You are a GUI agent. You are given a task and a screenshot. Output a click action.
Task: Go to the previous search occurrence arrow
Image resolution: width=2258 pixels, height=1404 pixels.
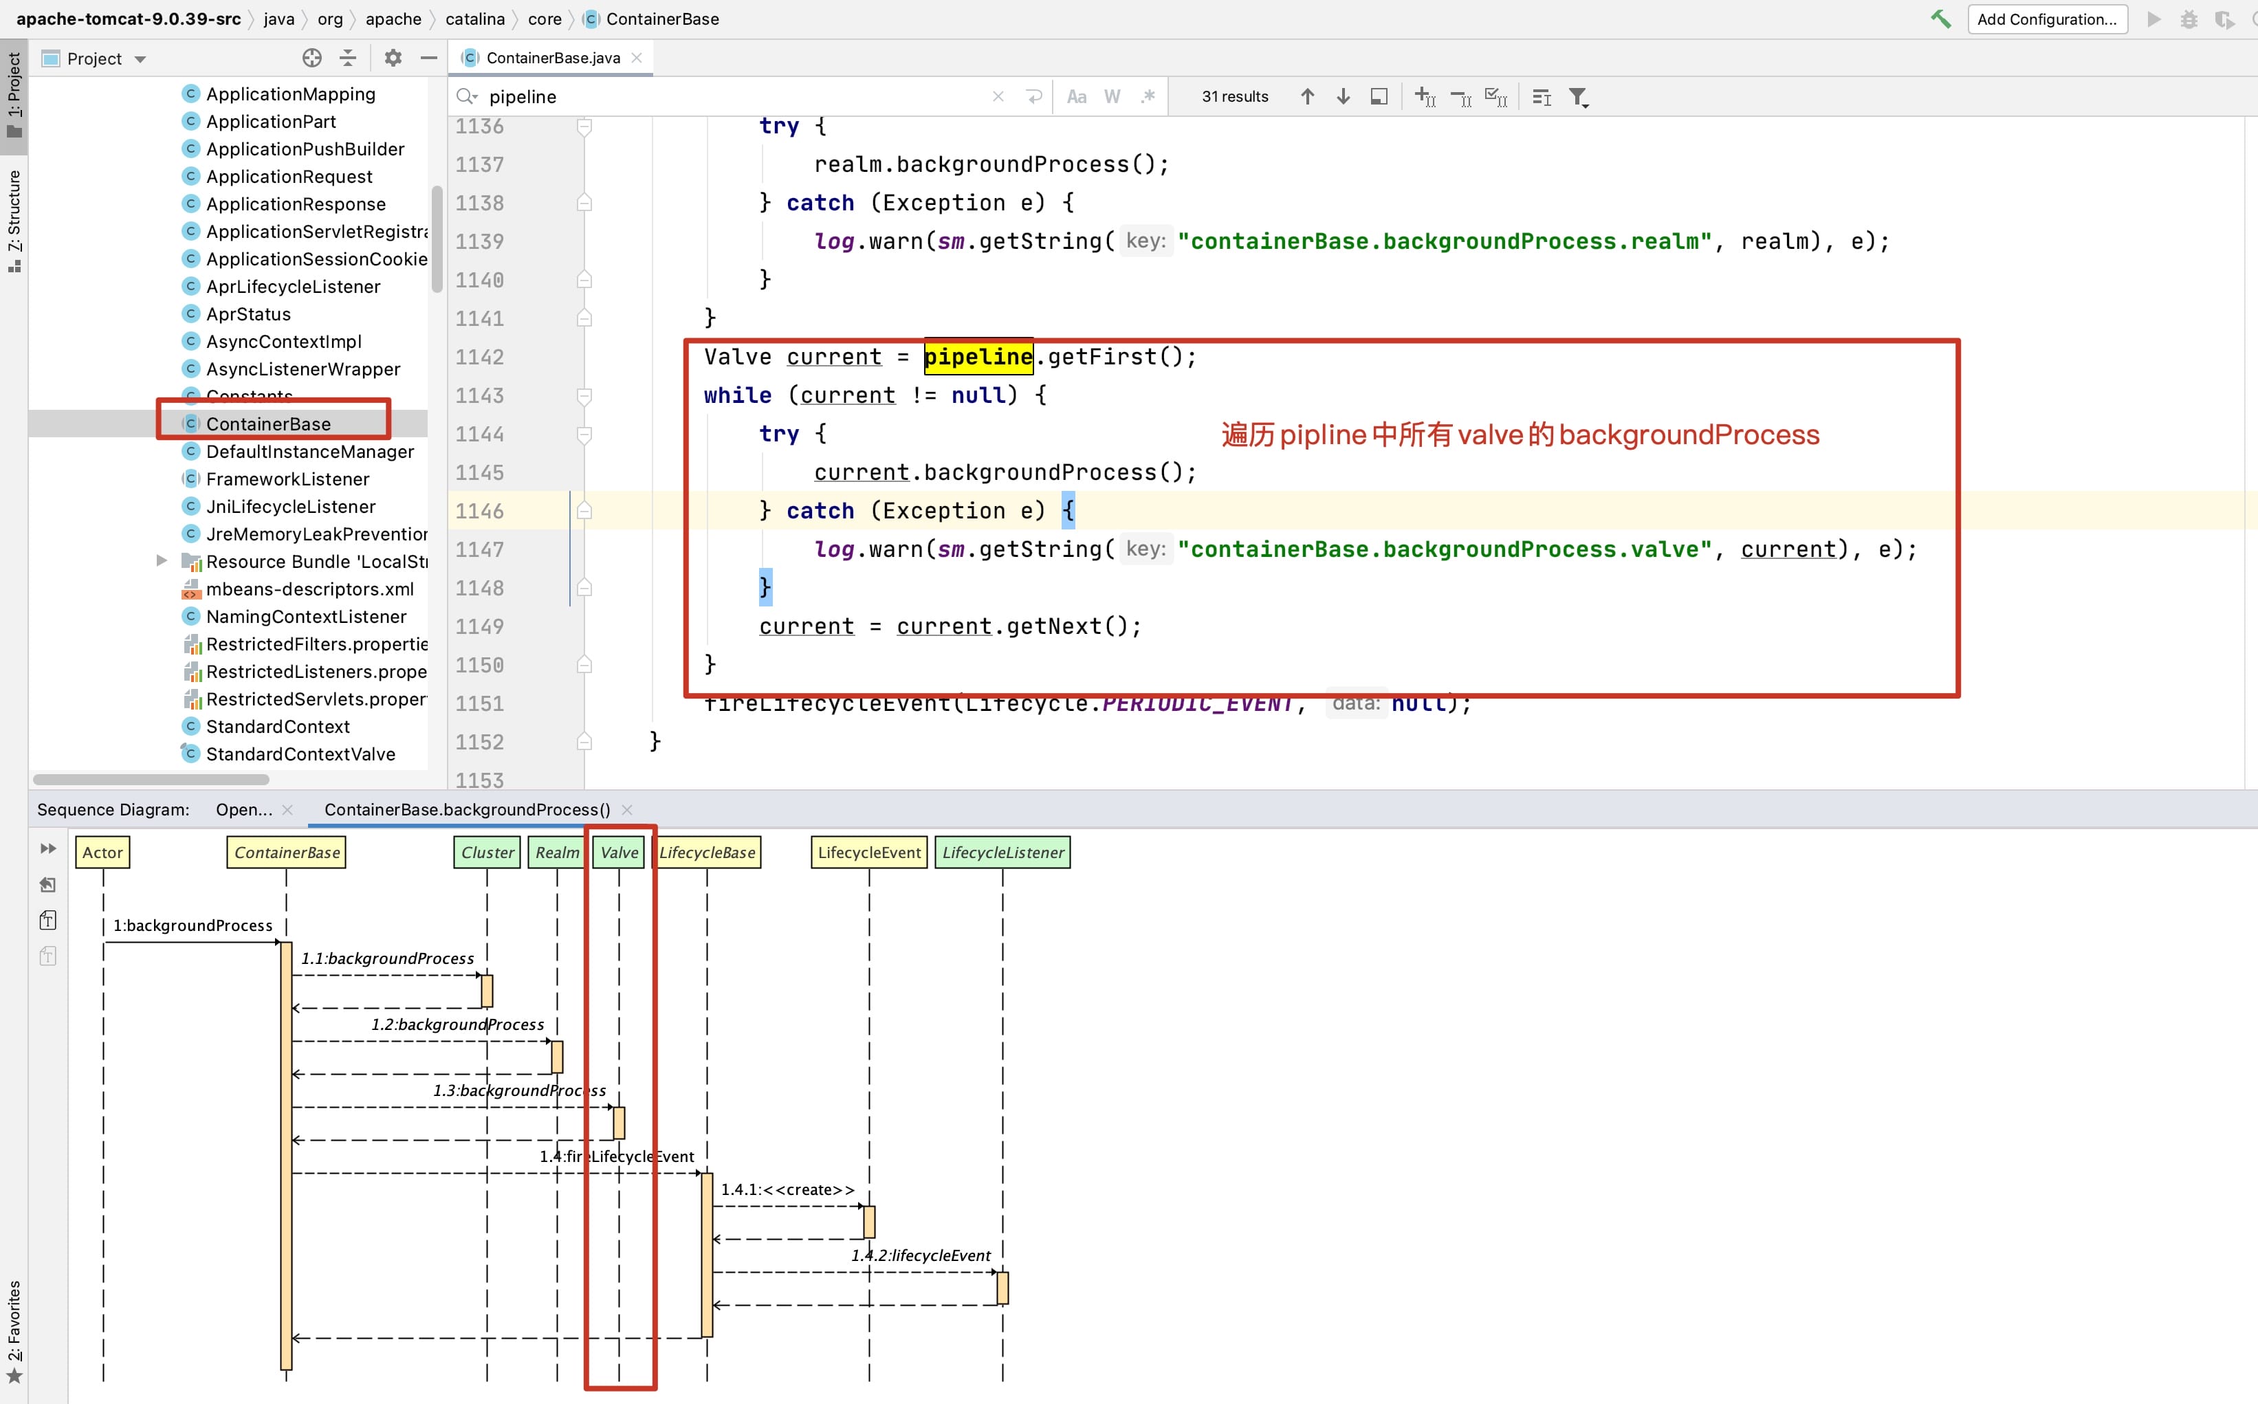point(1307,96)
